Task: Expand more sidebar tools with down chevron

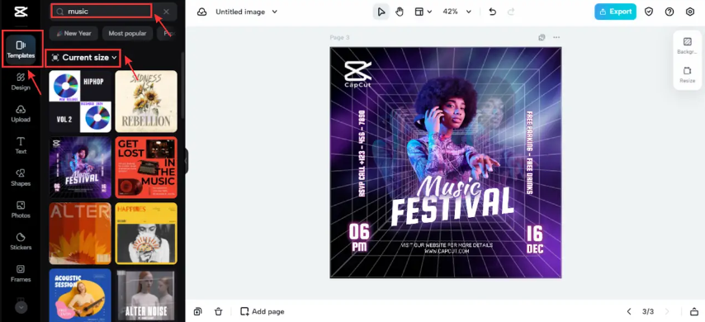Action: 21,307
